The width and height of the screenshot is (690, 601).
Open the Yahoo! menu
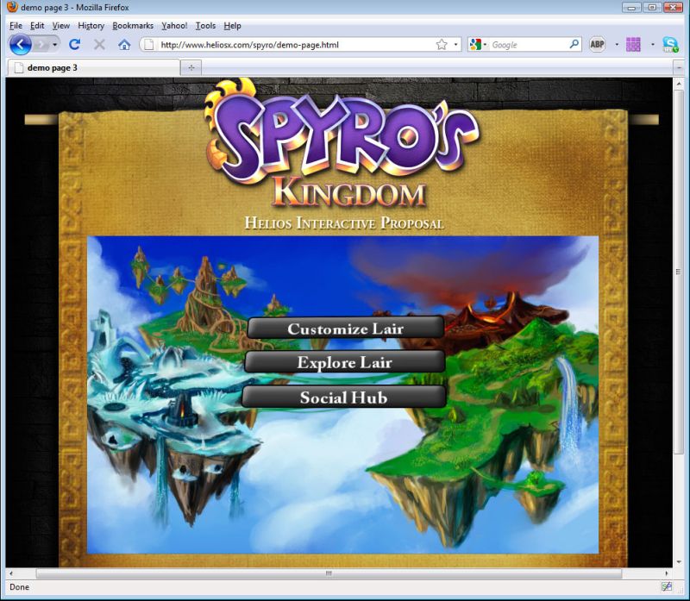click(x=174, y=26)
